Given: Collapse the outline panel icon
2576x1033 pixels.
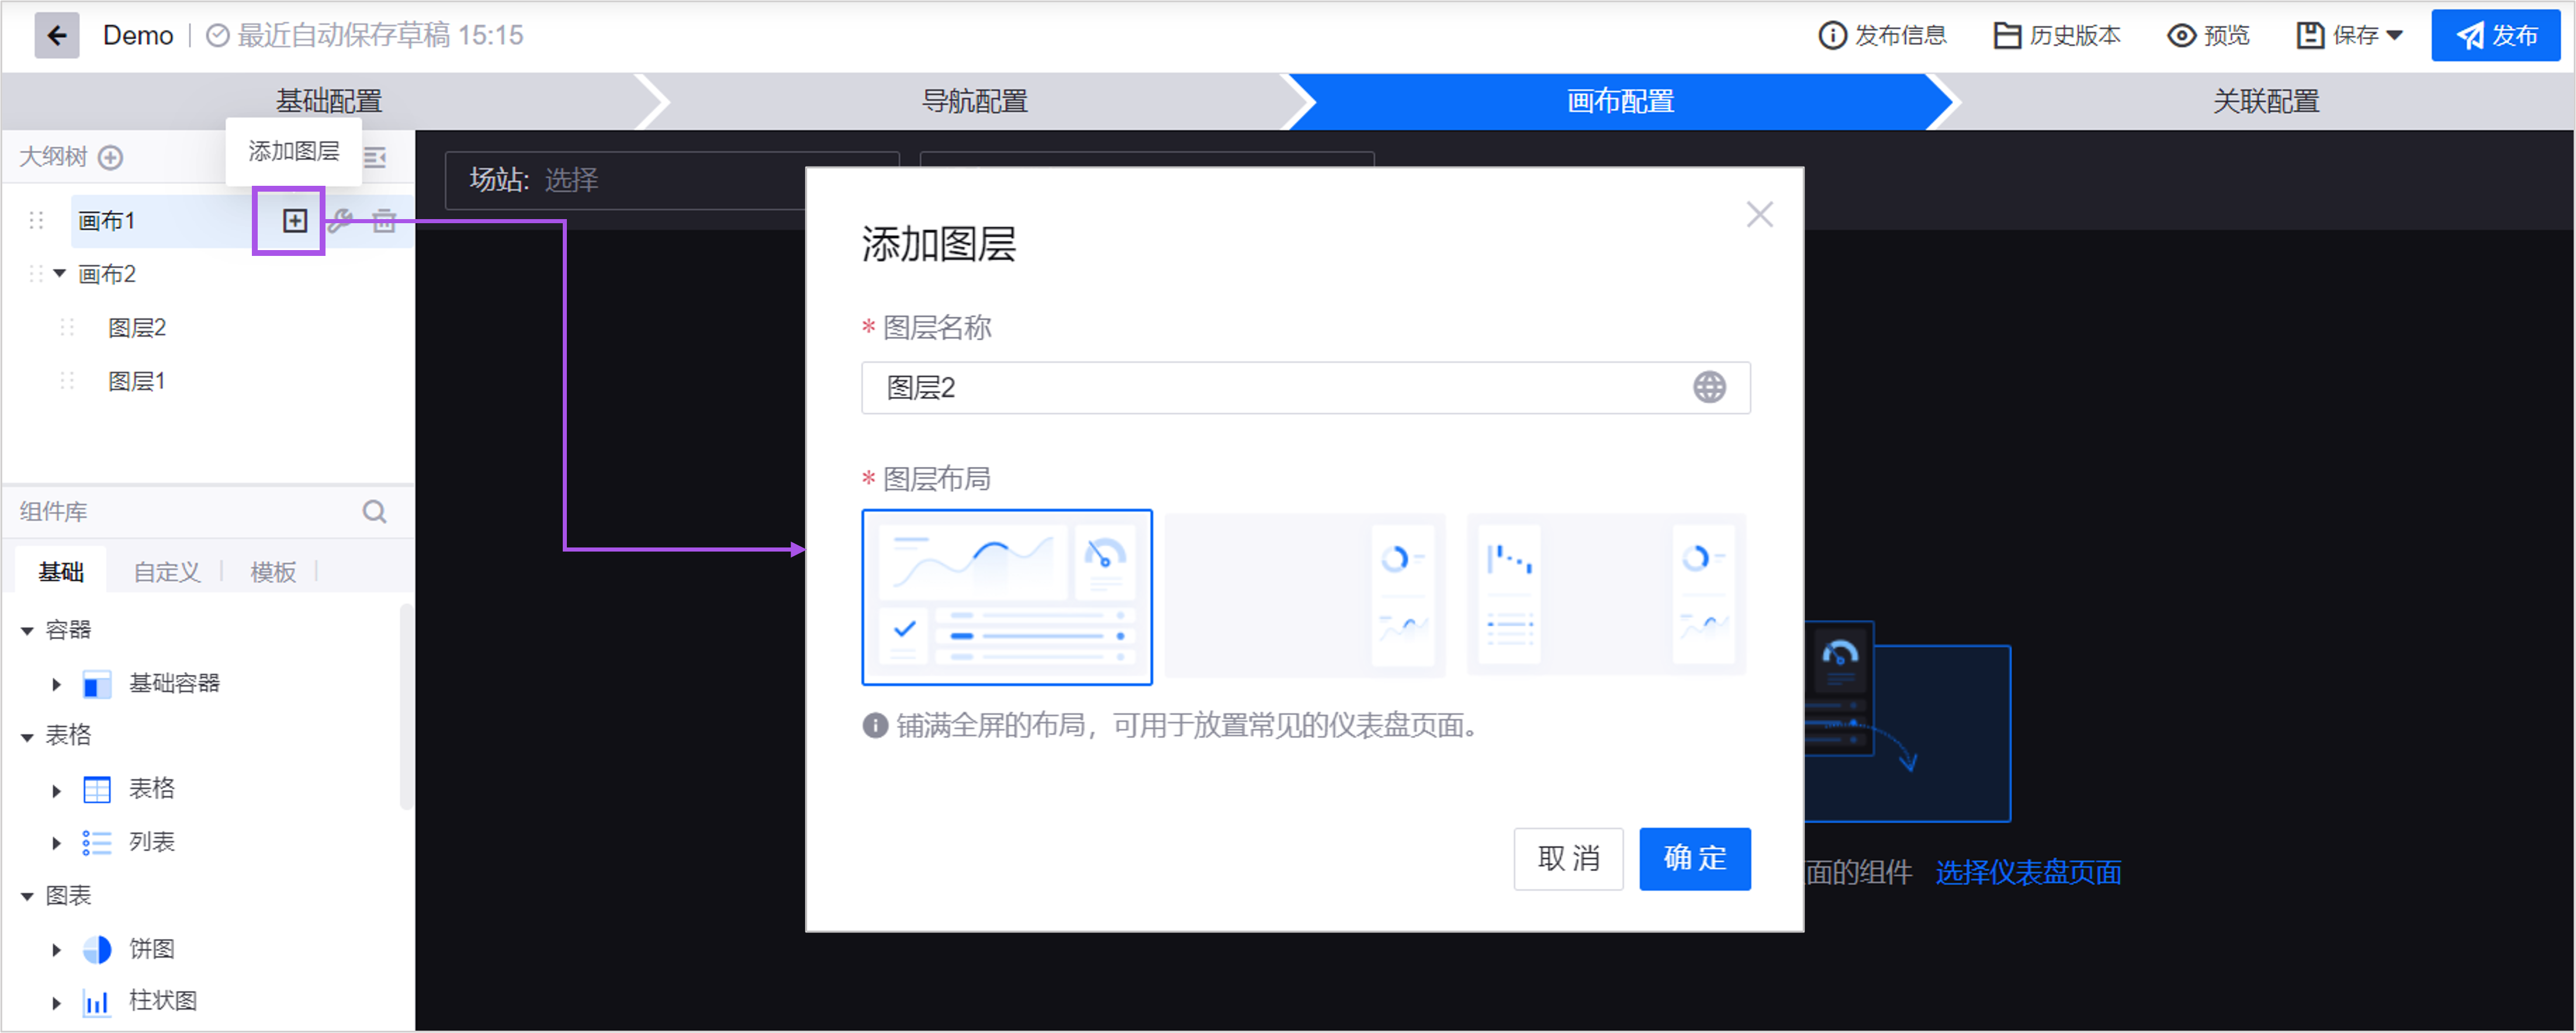Looking at the screenshot, I should [x=376, y=158].
